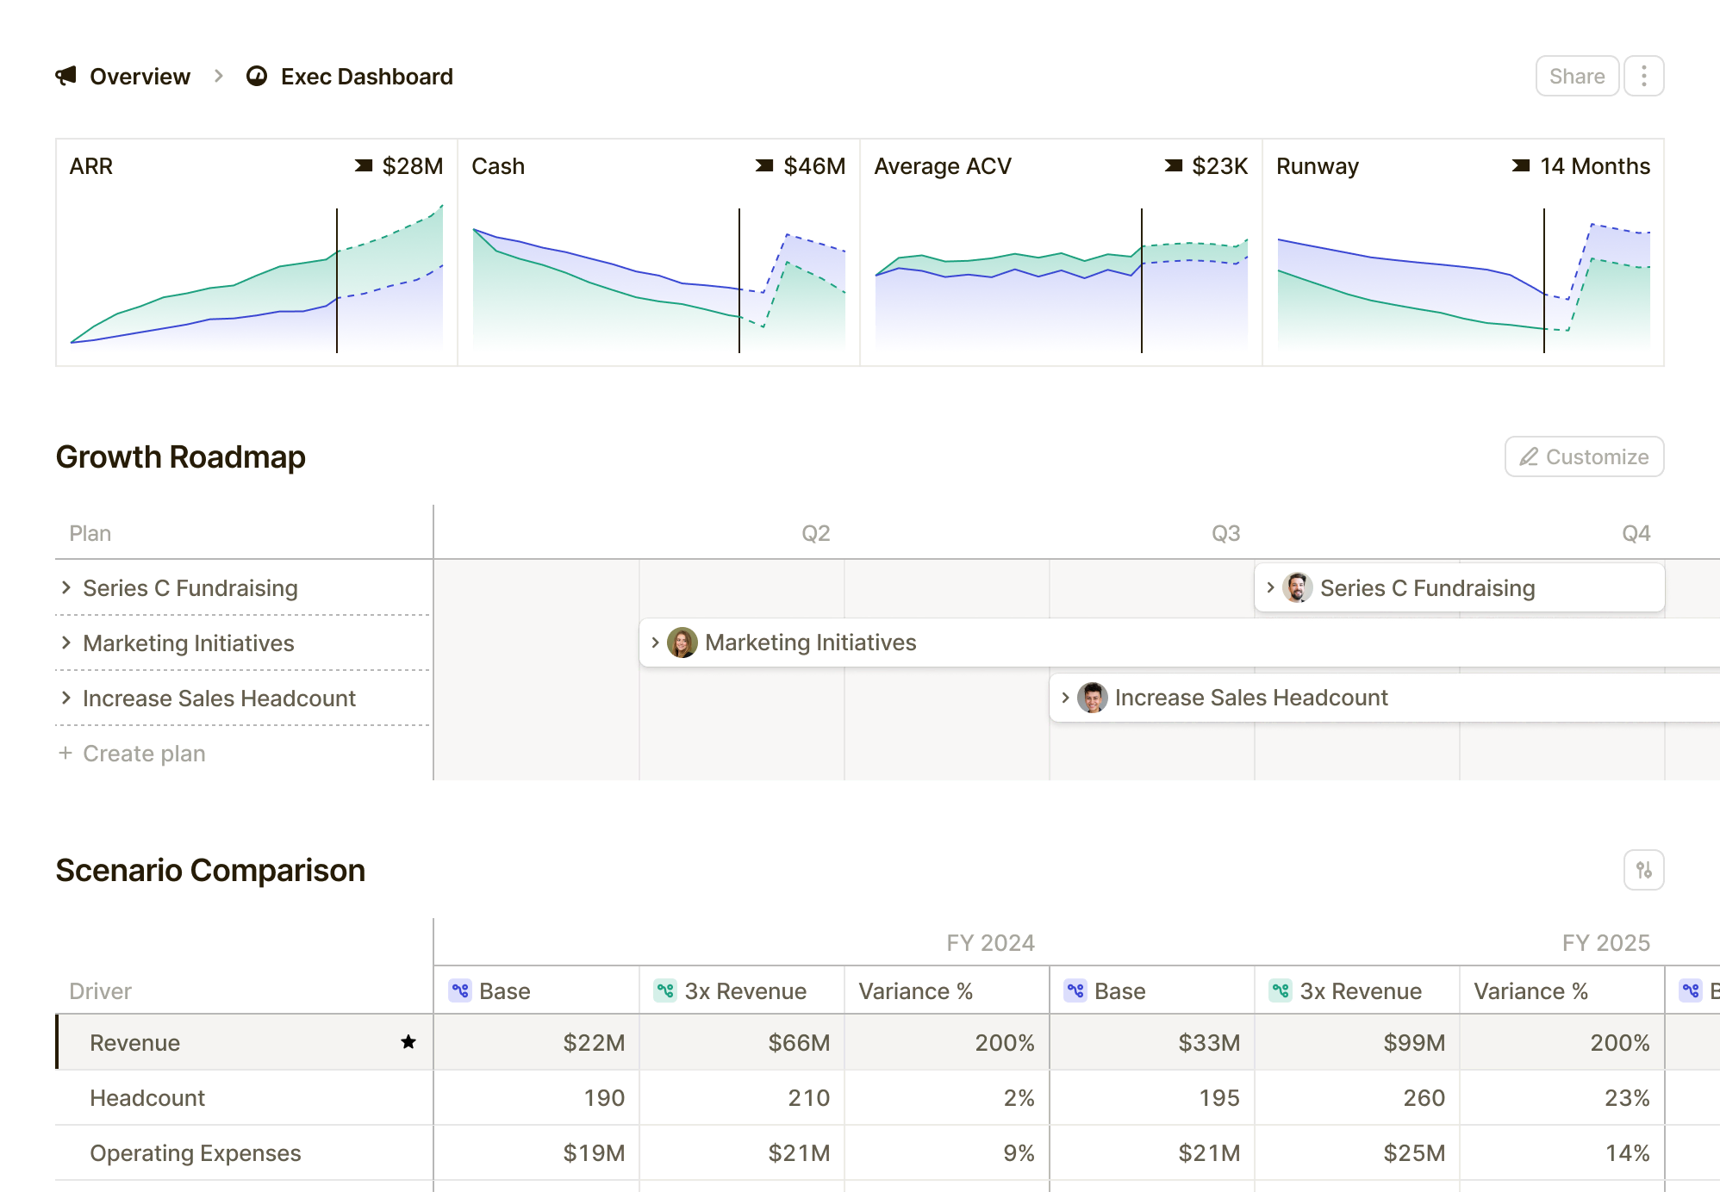Screen dimensions: 1720x1192
Task: Expand Increase Sales Headcount timeline bar
Action: [1066, 698]
